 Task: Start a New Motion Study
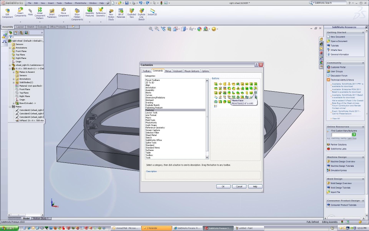click(111, 15)
